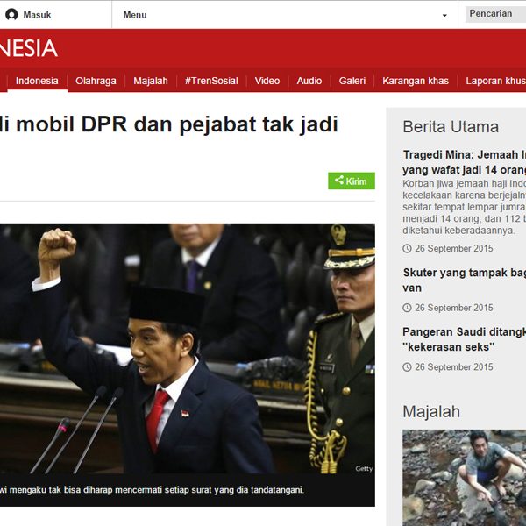
Task: Switch to the Video section
Action: click(x=267, y=81)
